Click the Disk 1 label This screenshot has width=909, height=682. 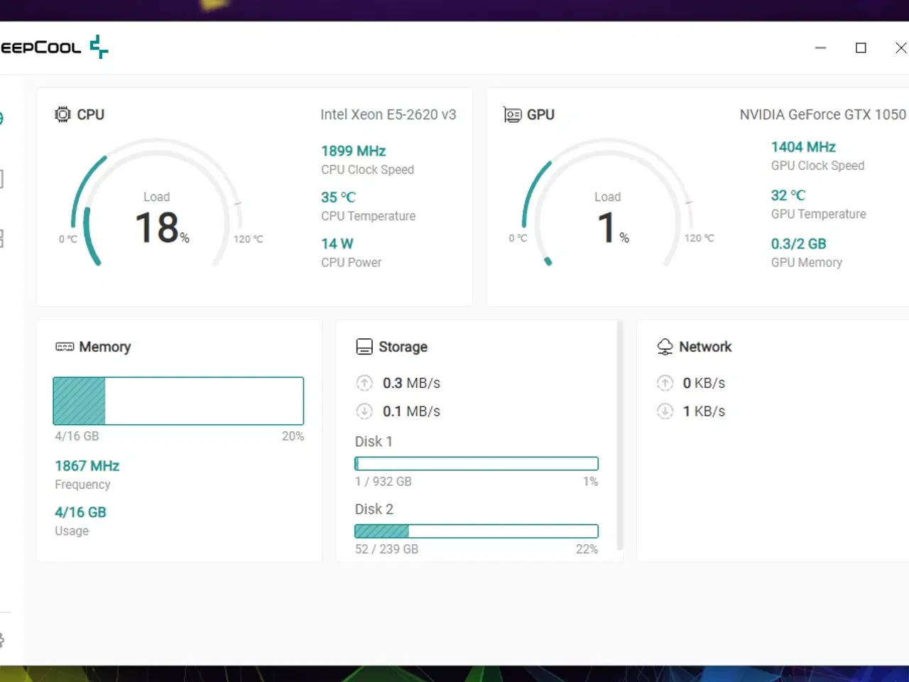pyautogui.click(x=374, y=441)
